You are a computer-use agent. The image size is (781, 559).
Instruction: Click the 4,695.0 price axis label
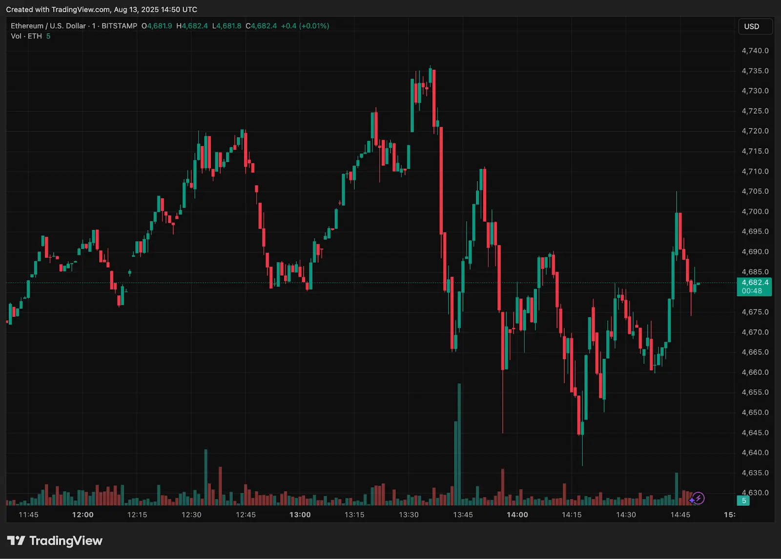(x=755, y=231)
